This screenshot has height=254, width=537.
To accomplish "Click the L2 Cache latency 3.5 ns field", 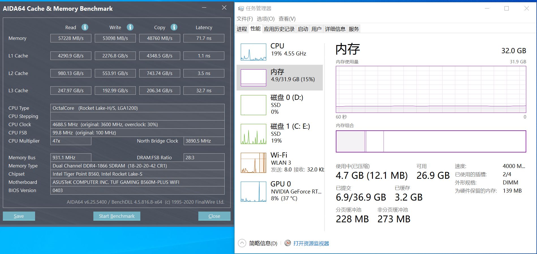I will tap(204, 73).
